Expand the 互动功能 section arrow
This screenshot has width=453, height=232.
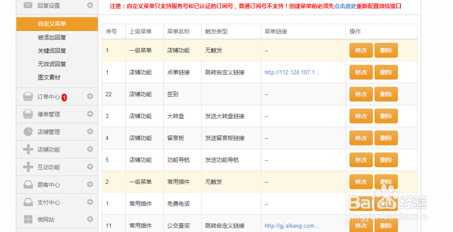[90, 167]
